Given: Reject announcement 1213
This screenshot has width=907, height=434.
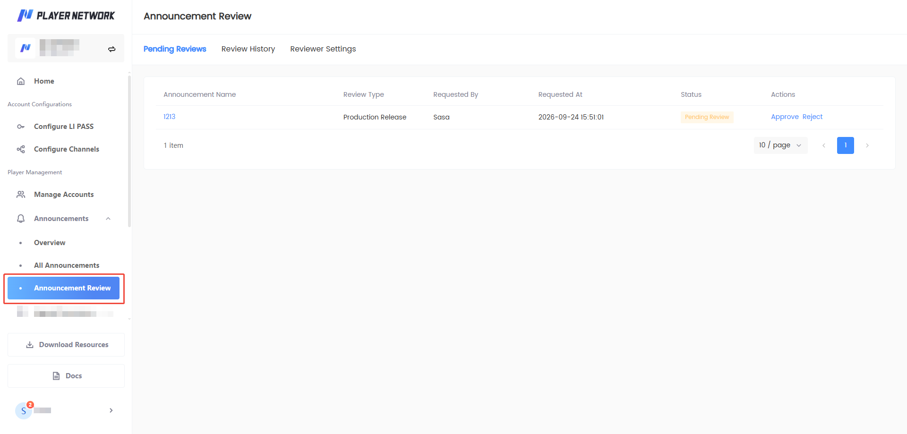Looking at the screenshot, I should coord(812,117).
